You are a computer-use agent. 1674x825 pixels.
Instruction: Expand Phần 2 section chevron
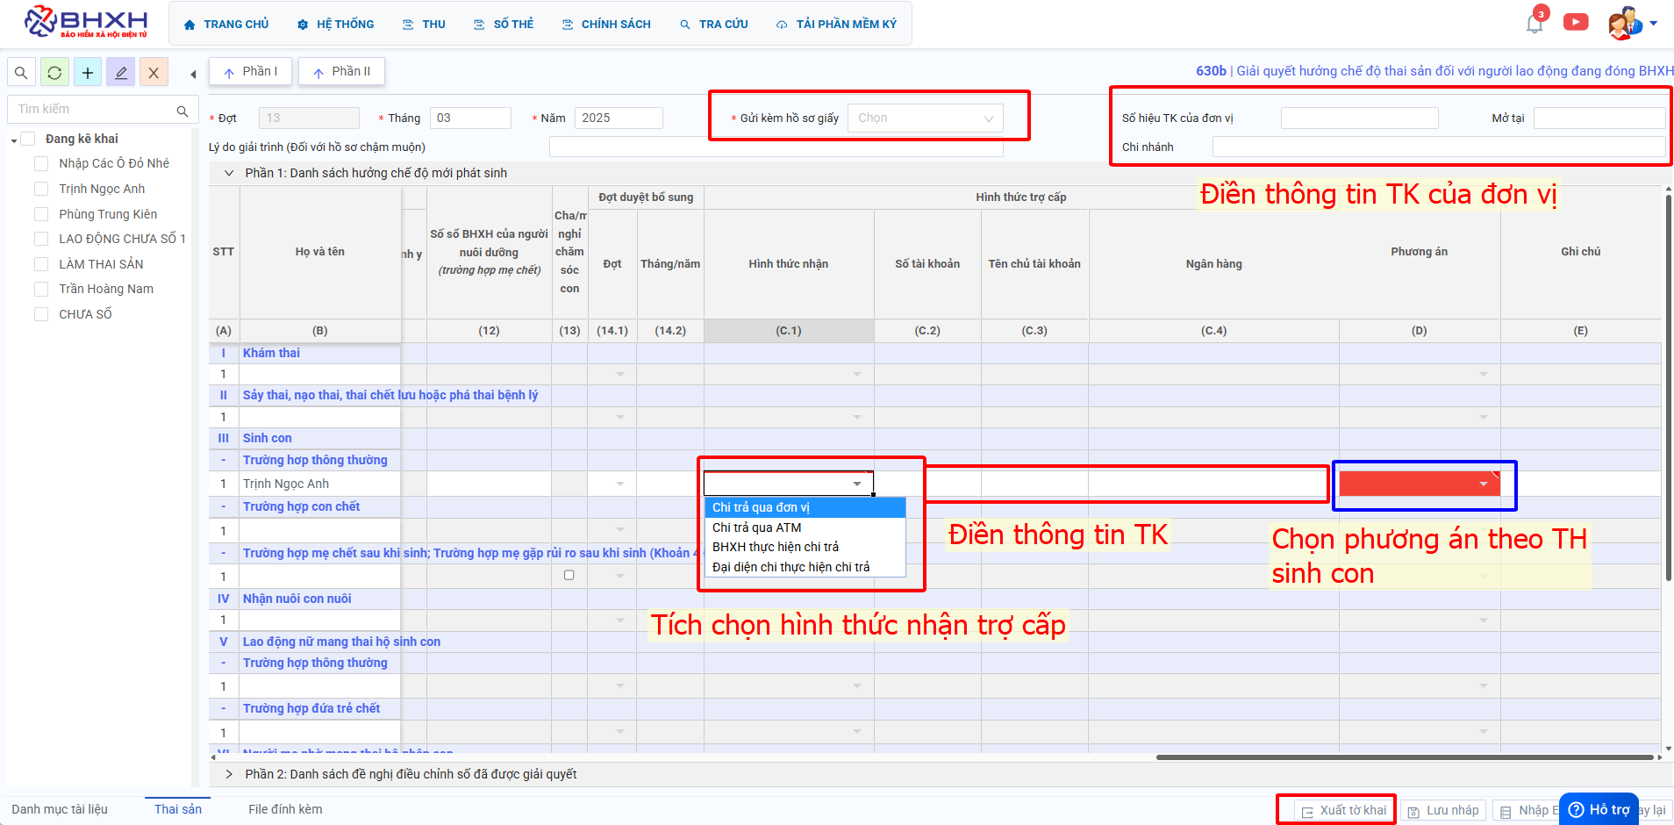[x=229, y=774]
